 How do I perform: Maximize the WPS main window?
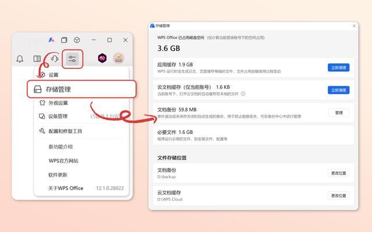(x=109, y=40)
